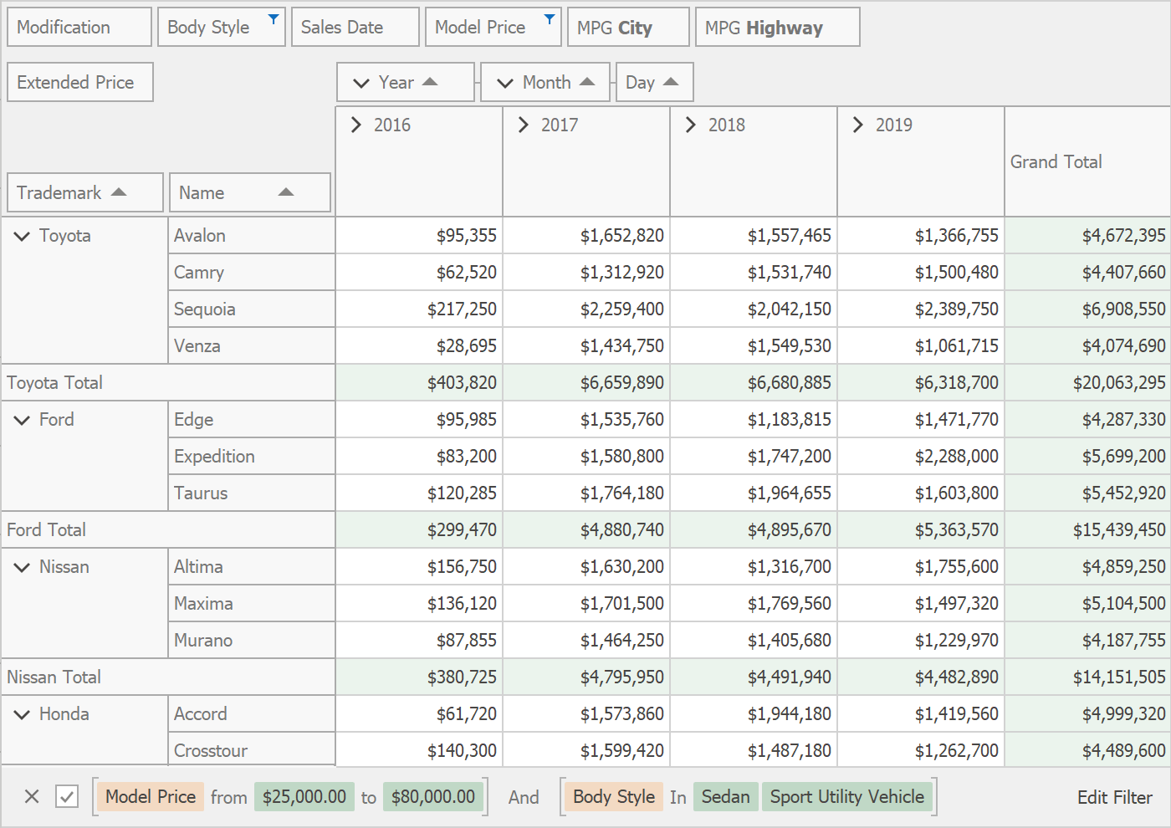Click the $4,489,600 Crosstour grand total cell
1171x828 pixels.
(1087, 750)
